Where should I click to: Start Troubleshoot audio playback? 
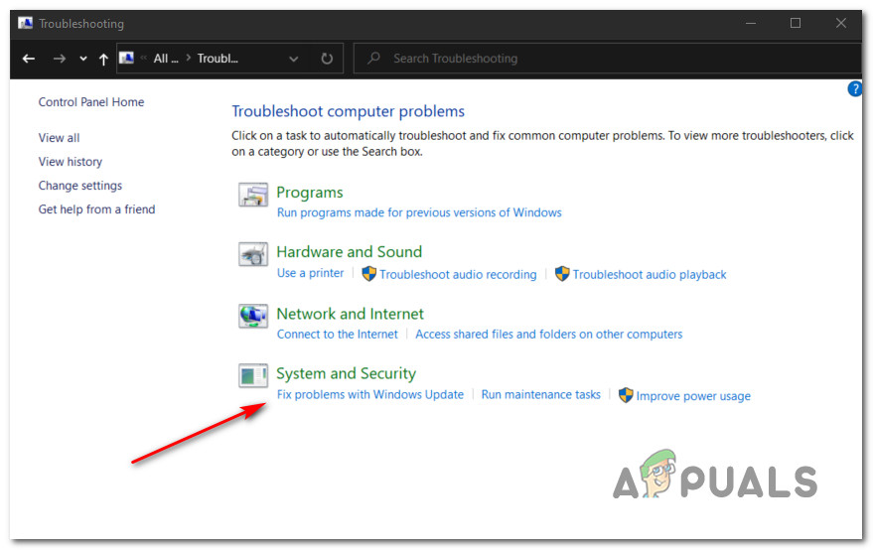coord(650,274)
